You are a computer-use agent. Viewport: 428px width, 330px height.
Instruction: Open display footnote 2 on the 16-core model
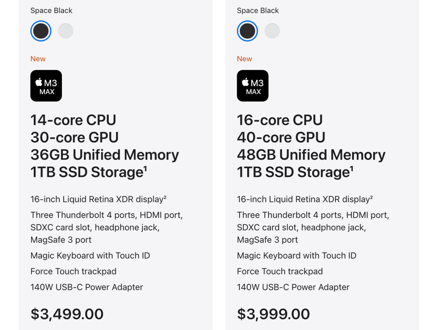coord(371,197)
